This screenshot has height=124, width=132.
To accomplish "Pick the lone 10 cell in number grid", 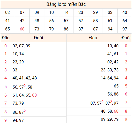I will (x=52, y=12).
